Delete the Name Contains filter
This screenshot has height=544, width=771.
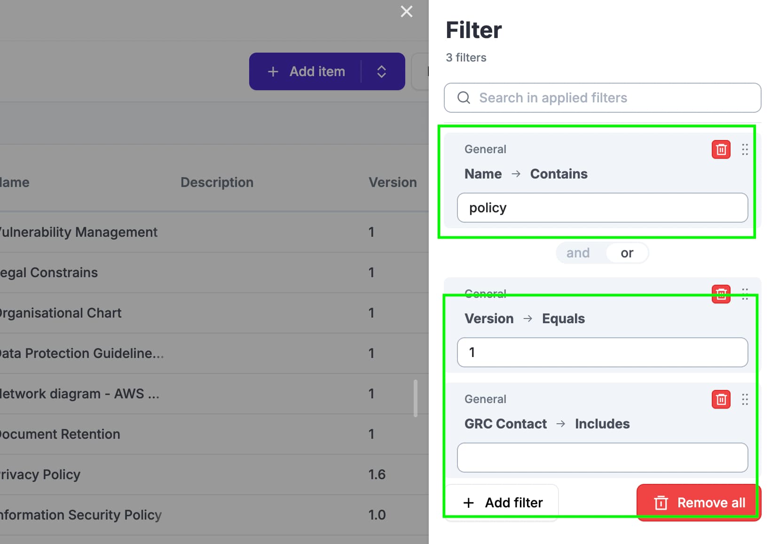pyautogui.click(x=721, y=149)
